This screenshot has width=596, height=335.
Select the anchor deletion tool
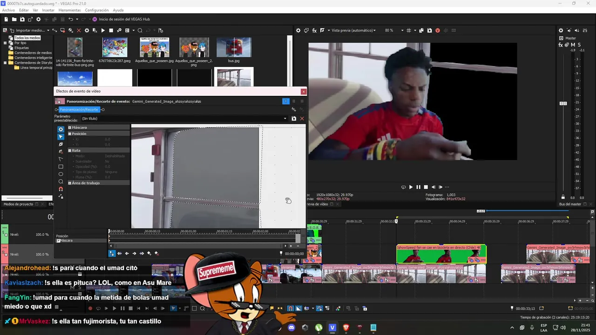61,152
